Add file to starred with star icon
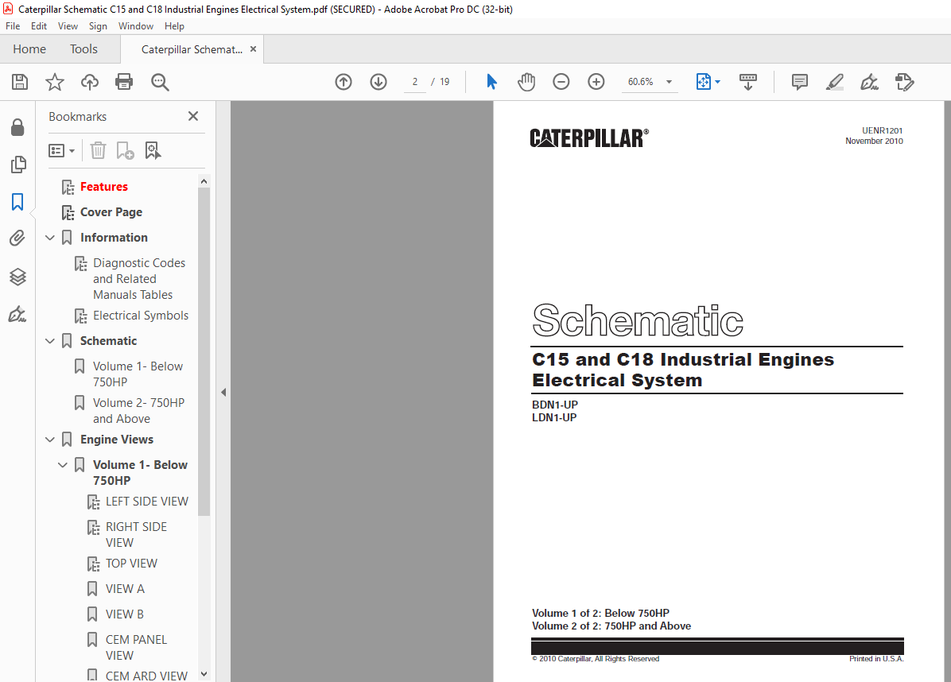Screen dimensions: 951x682 55,82
